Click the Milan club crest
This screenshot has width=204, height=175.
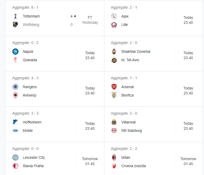114,157
